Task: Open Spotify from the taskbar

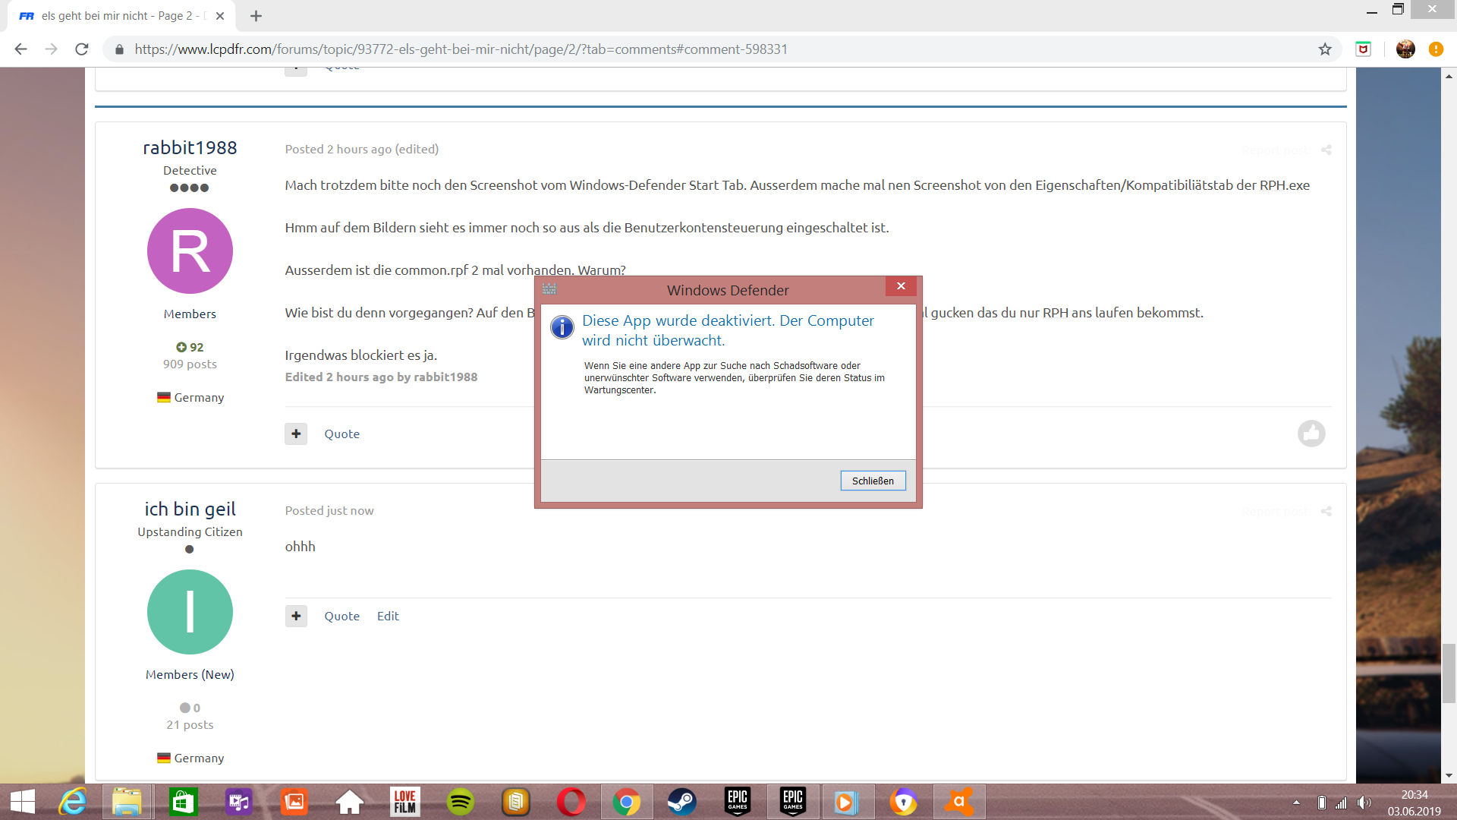Action: pos(461,802)
